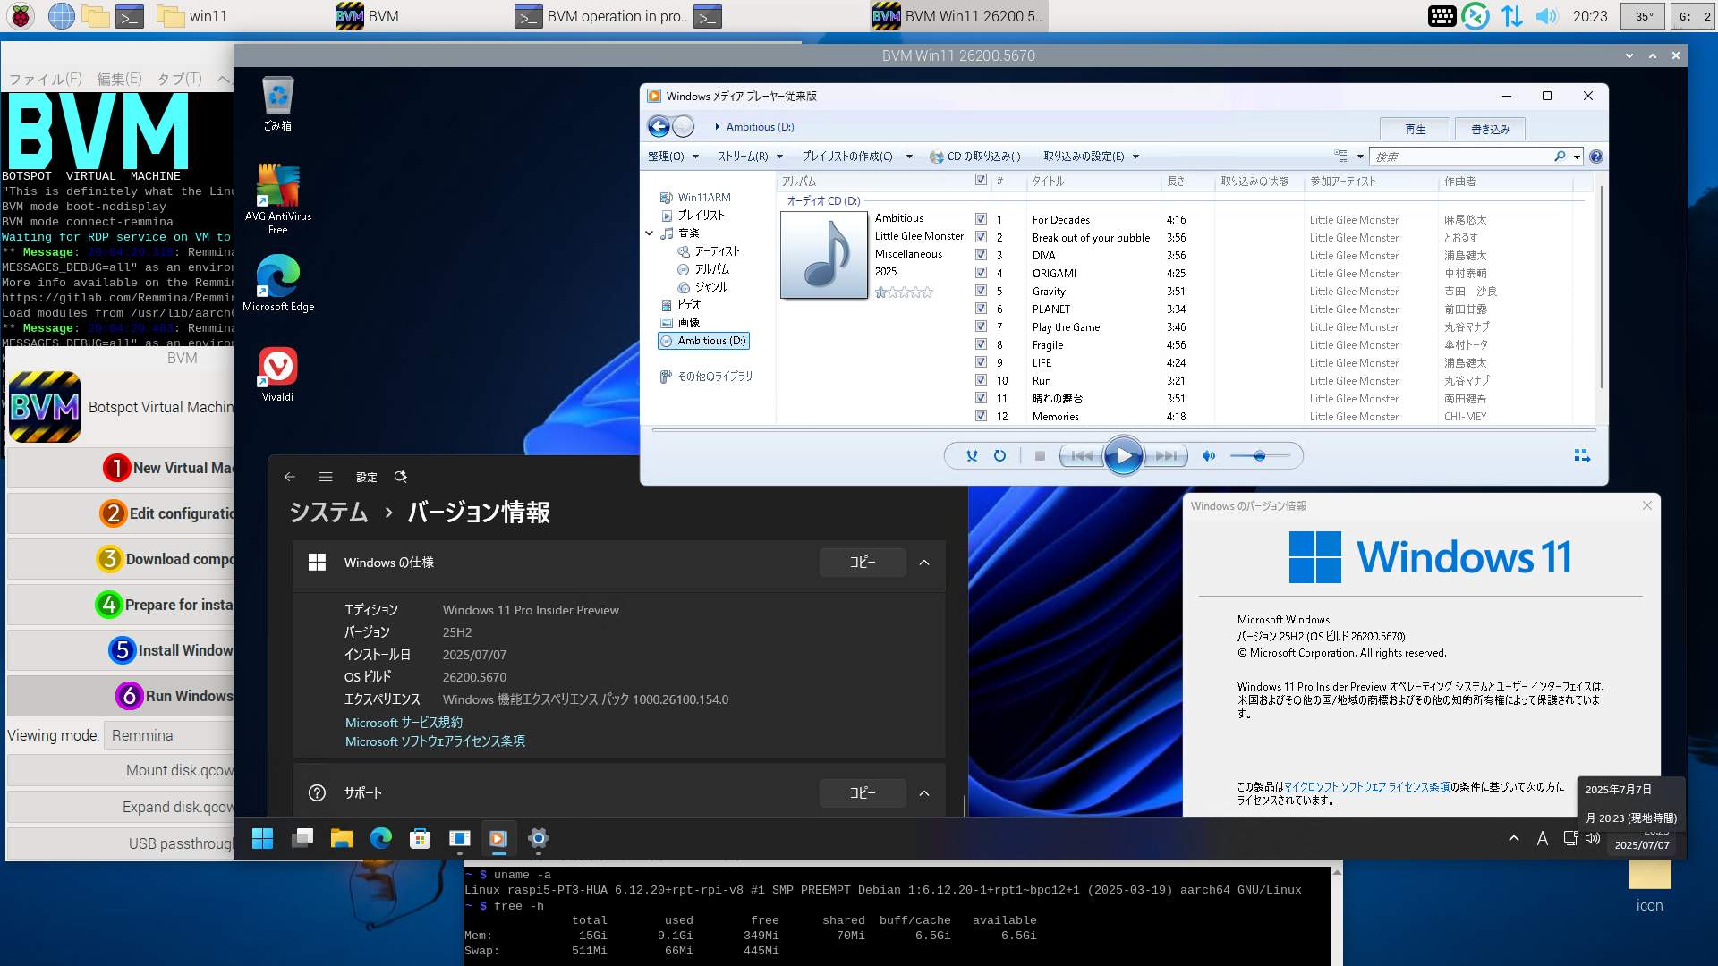Rate the album using the star rating
This screenshot has width=1718, height=966.
pos(904,292)
